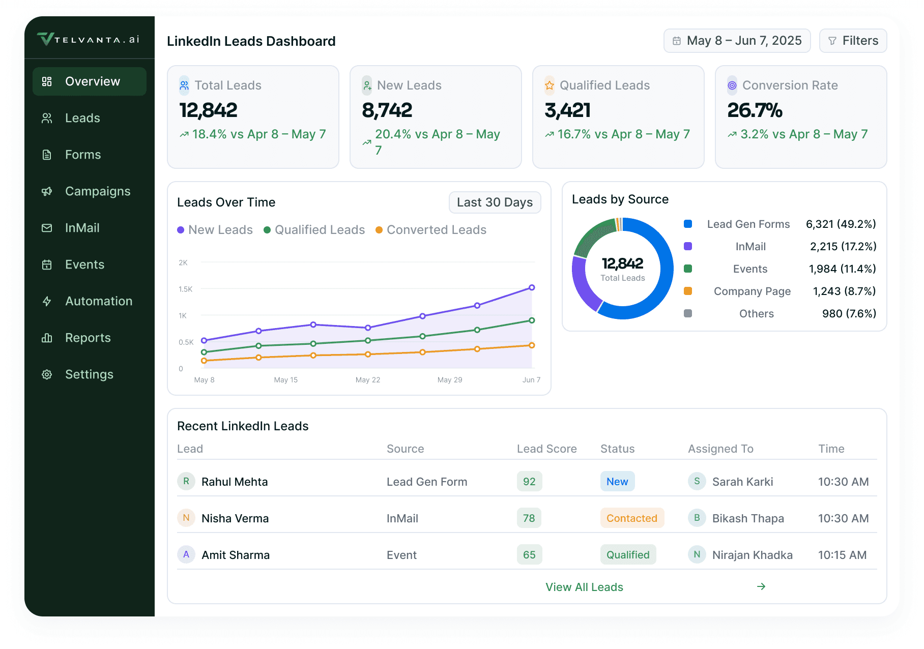Click the Qualified badge for Amit Sharma

click(628, 554)
